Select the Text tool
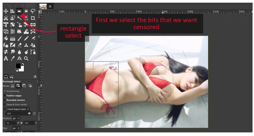 6,59
